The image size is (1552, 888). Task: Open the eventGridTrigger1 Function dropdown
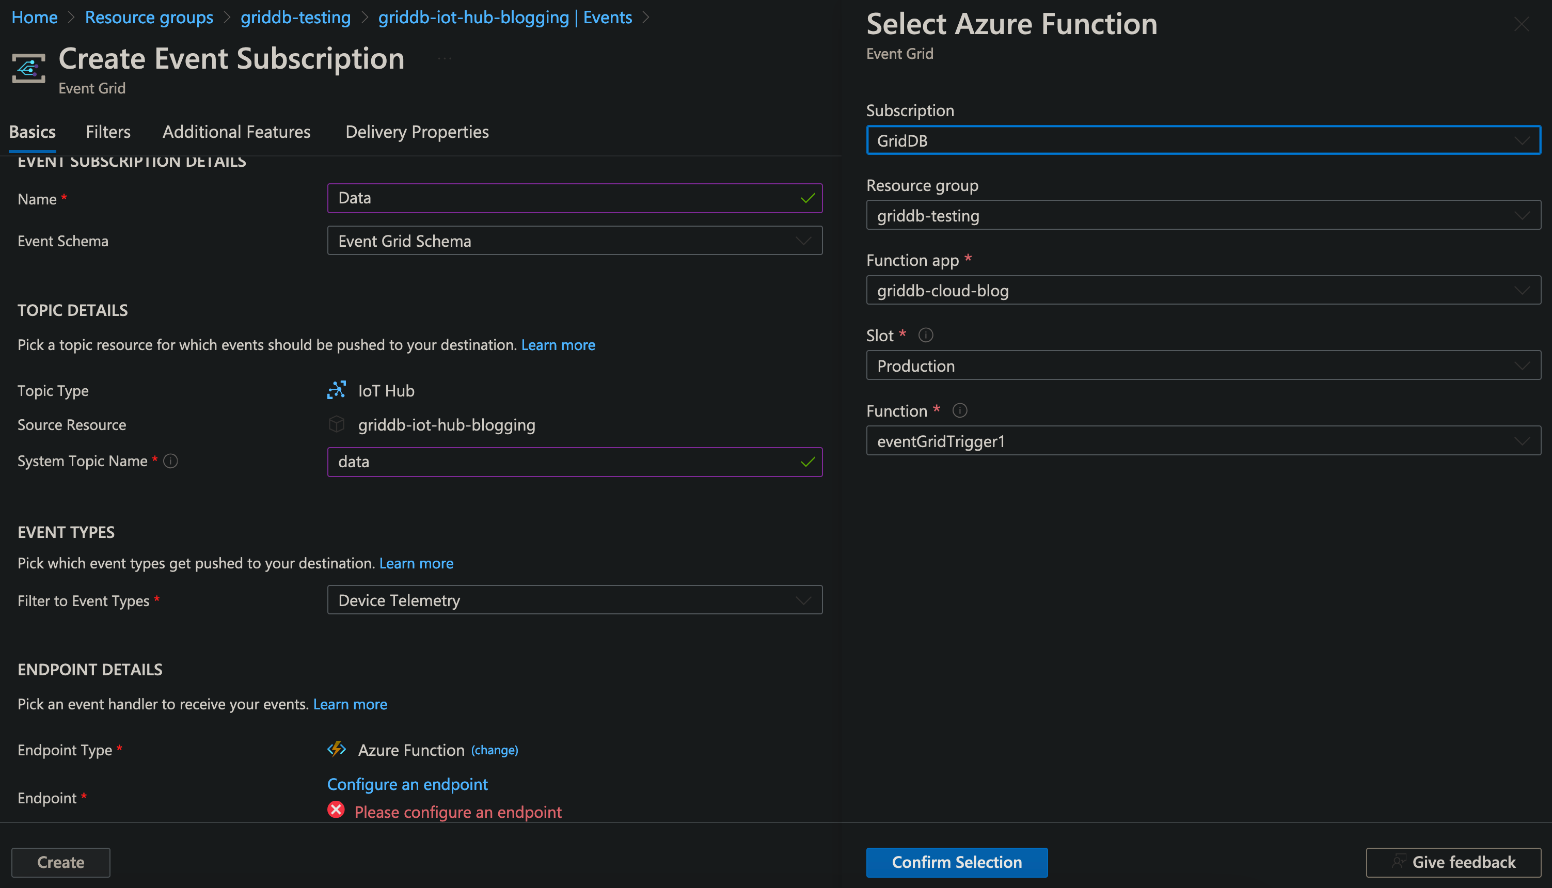tap(1202, 441)
